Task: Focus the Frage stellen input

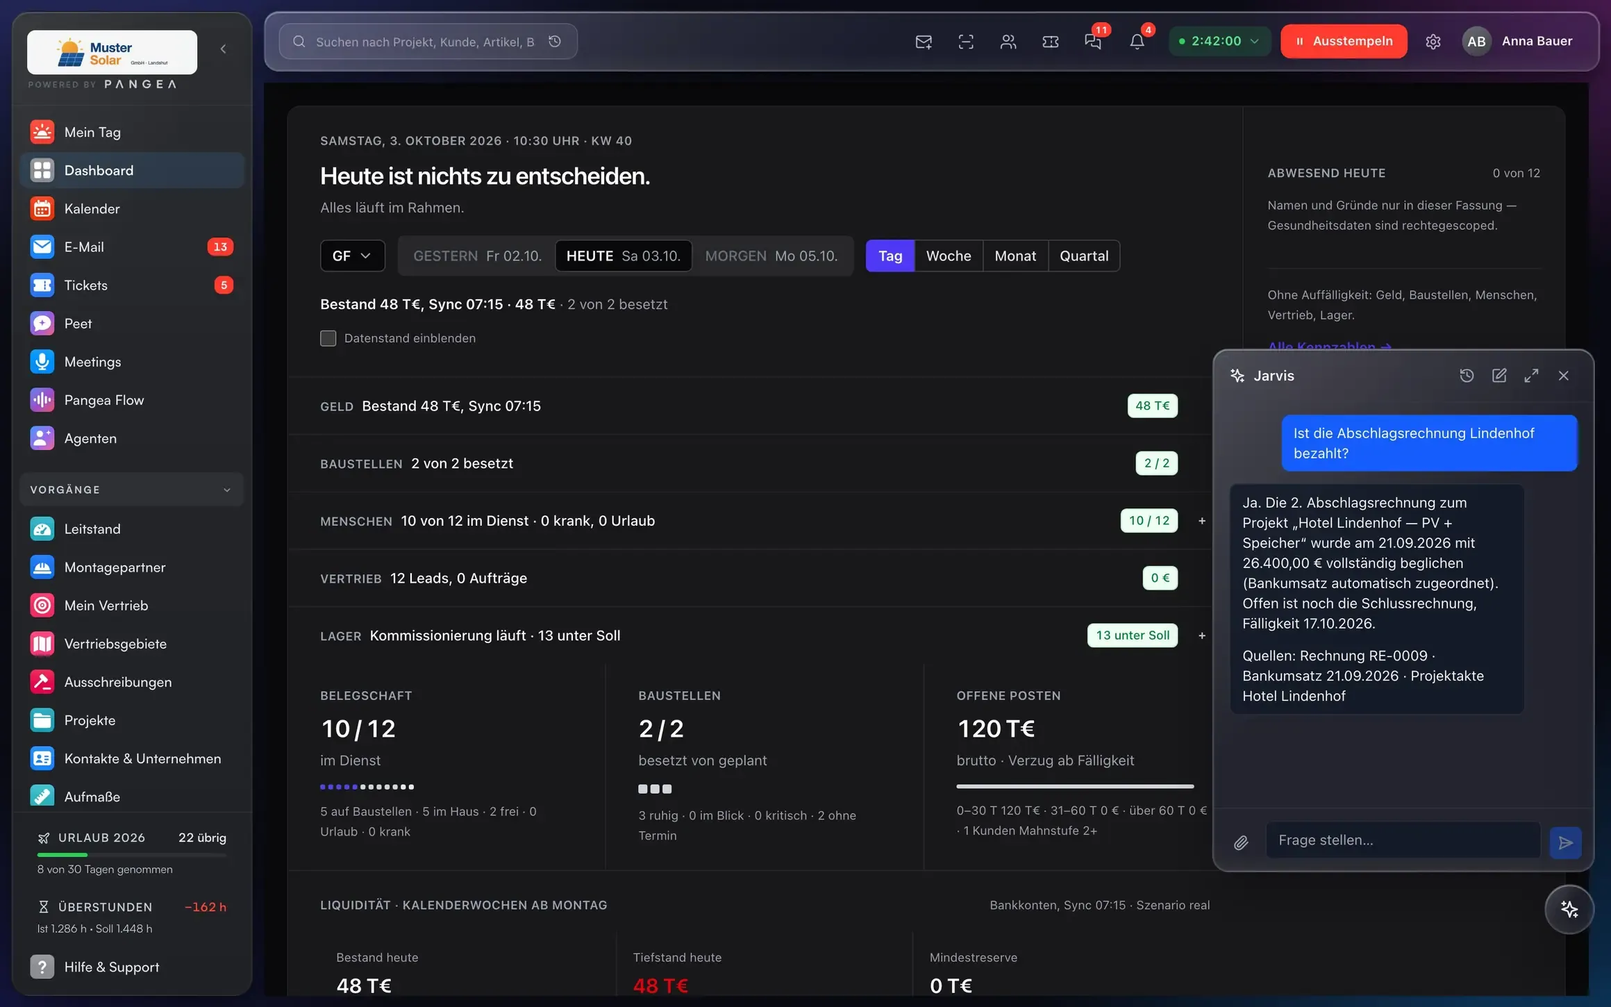Action: 1403,840
